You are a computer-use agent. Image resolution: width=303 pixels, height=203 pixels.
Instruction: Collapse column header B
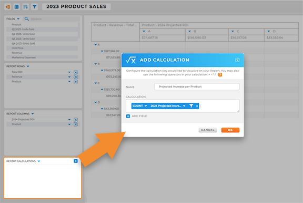point(189,31)
